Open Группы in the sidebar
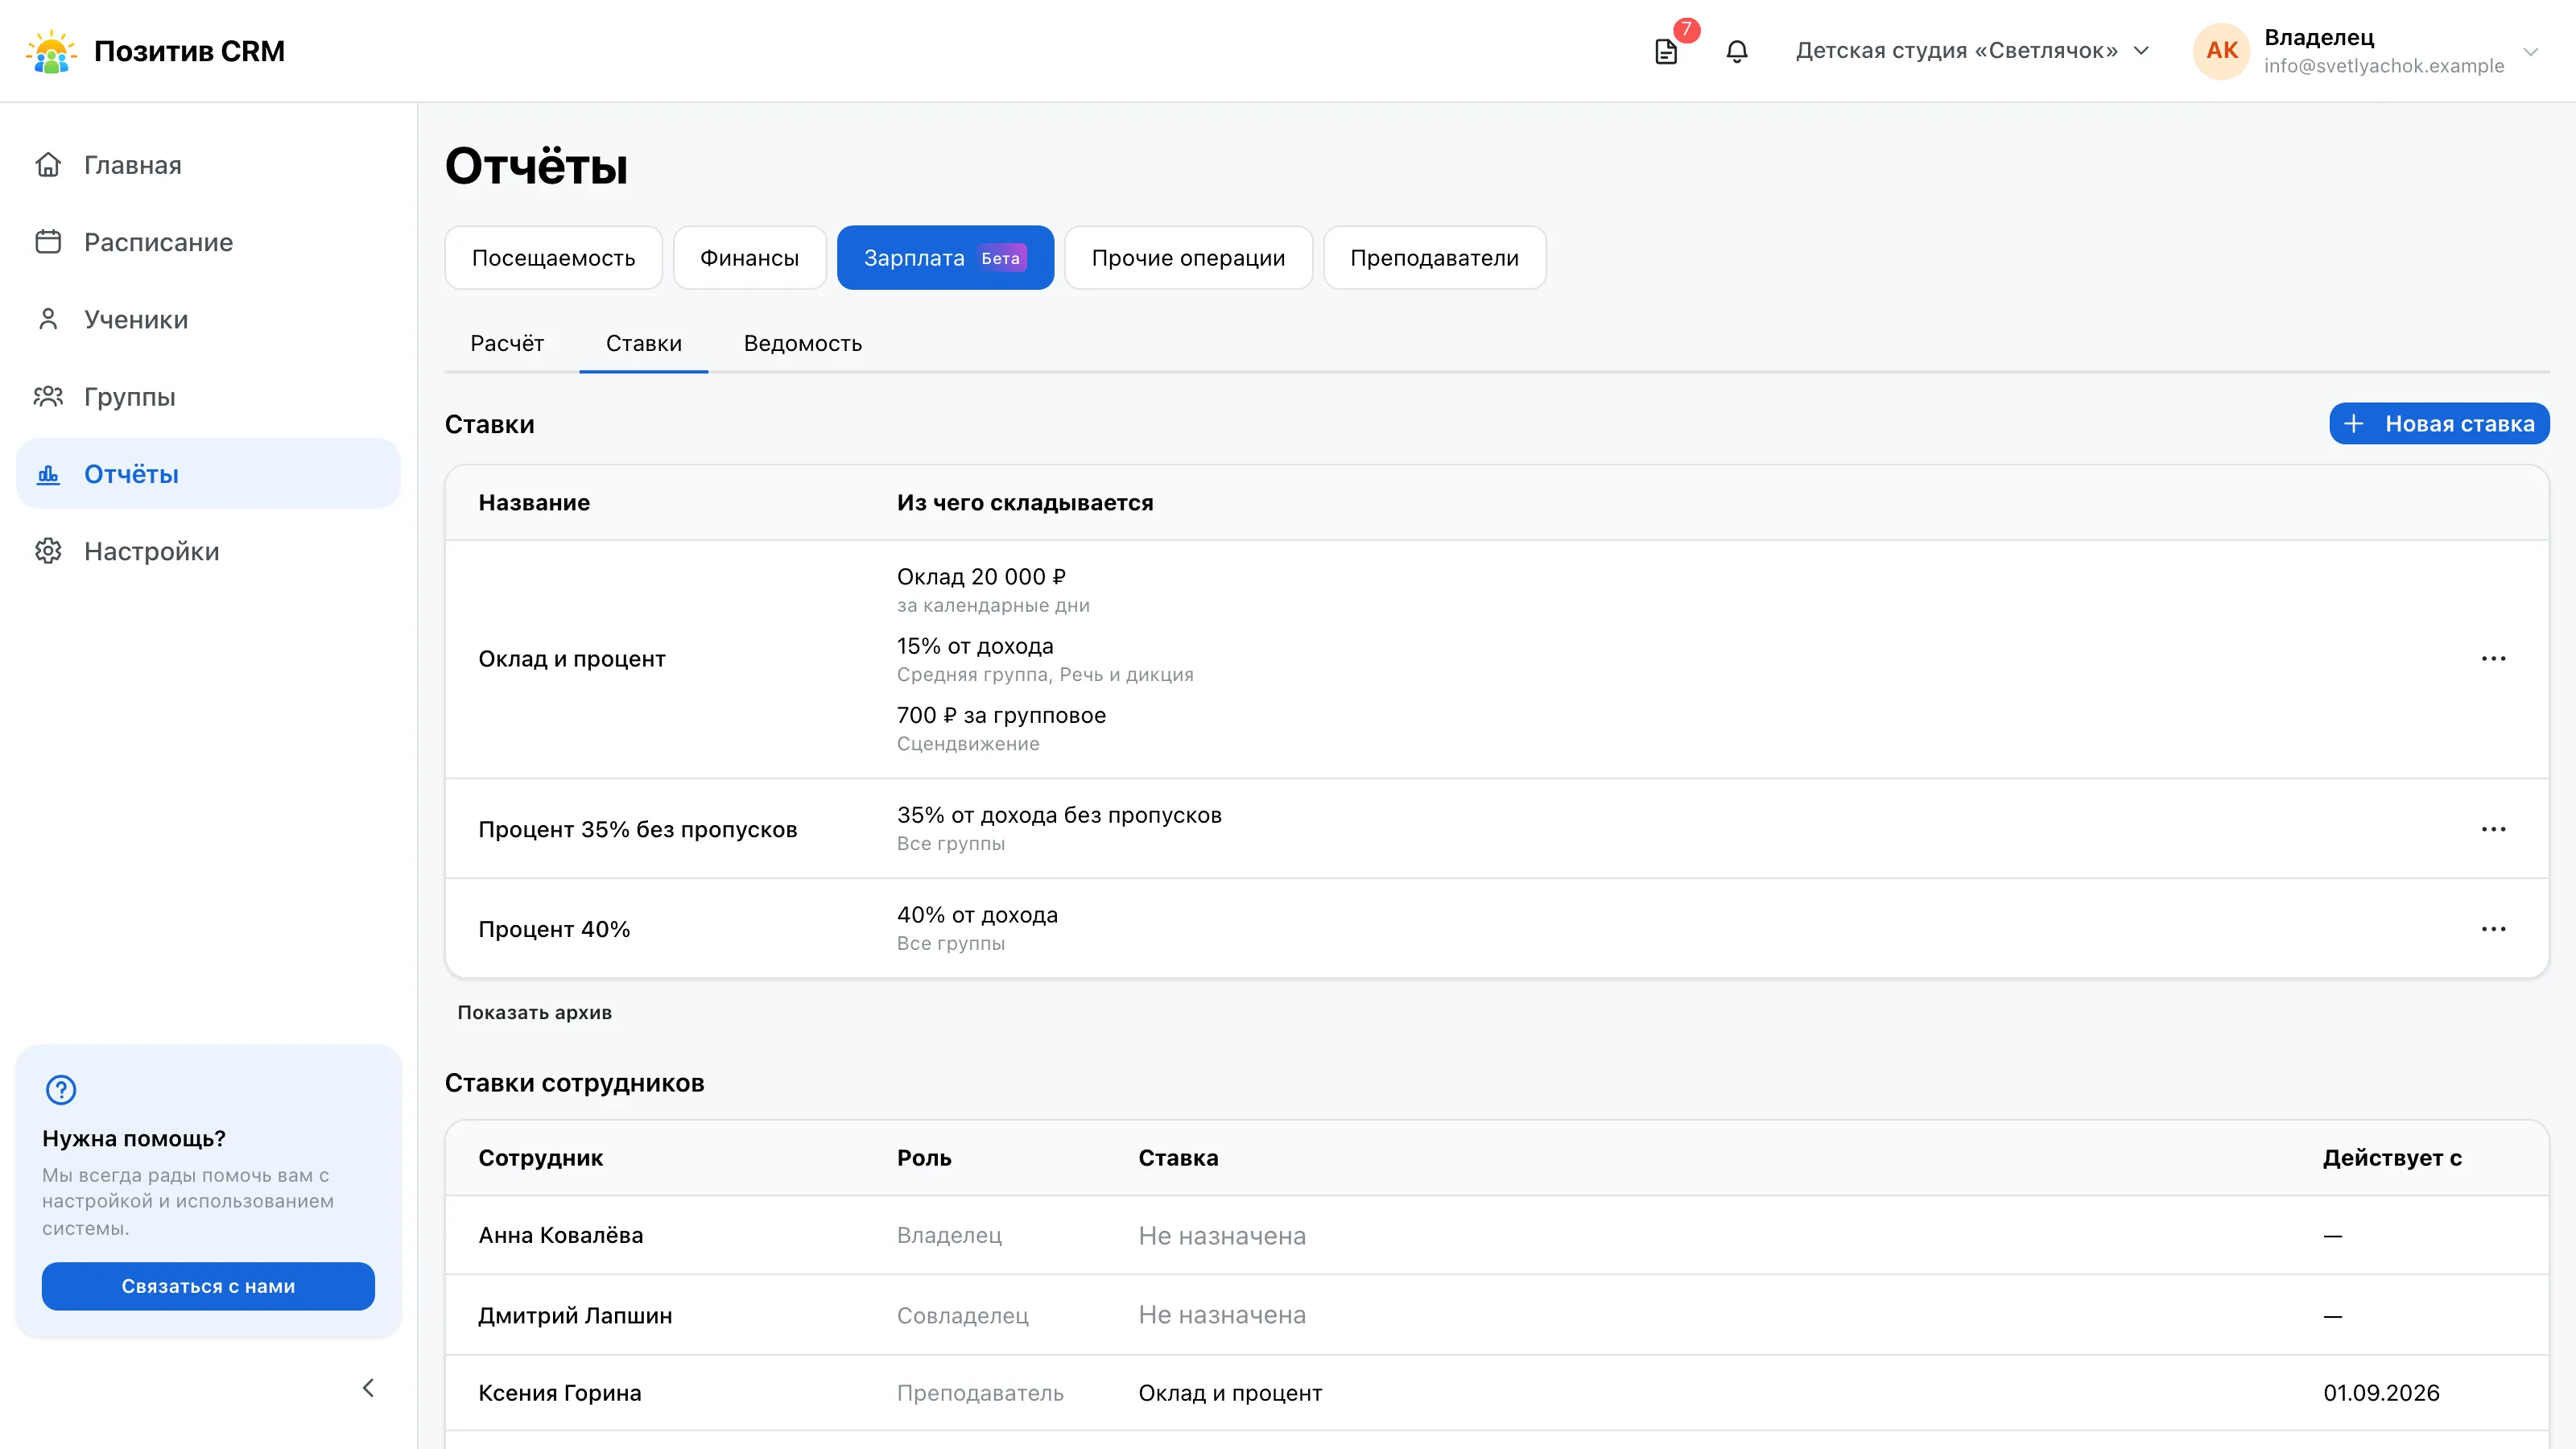Screen dimensions: 2576x1449 pyautogui.click(x=208, y=397)
